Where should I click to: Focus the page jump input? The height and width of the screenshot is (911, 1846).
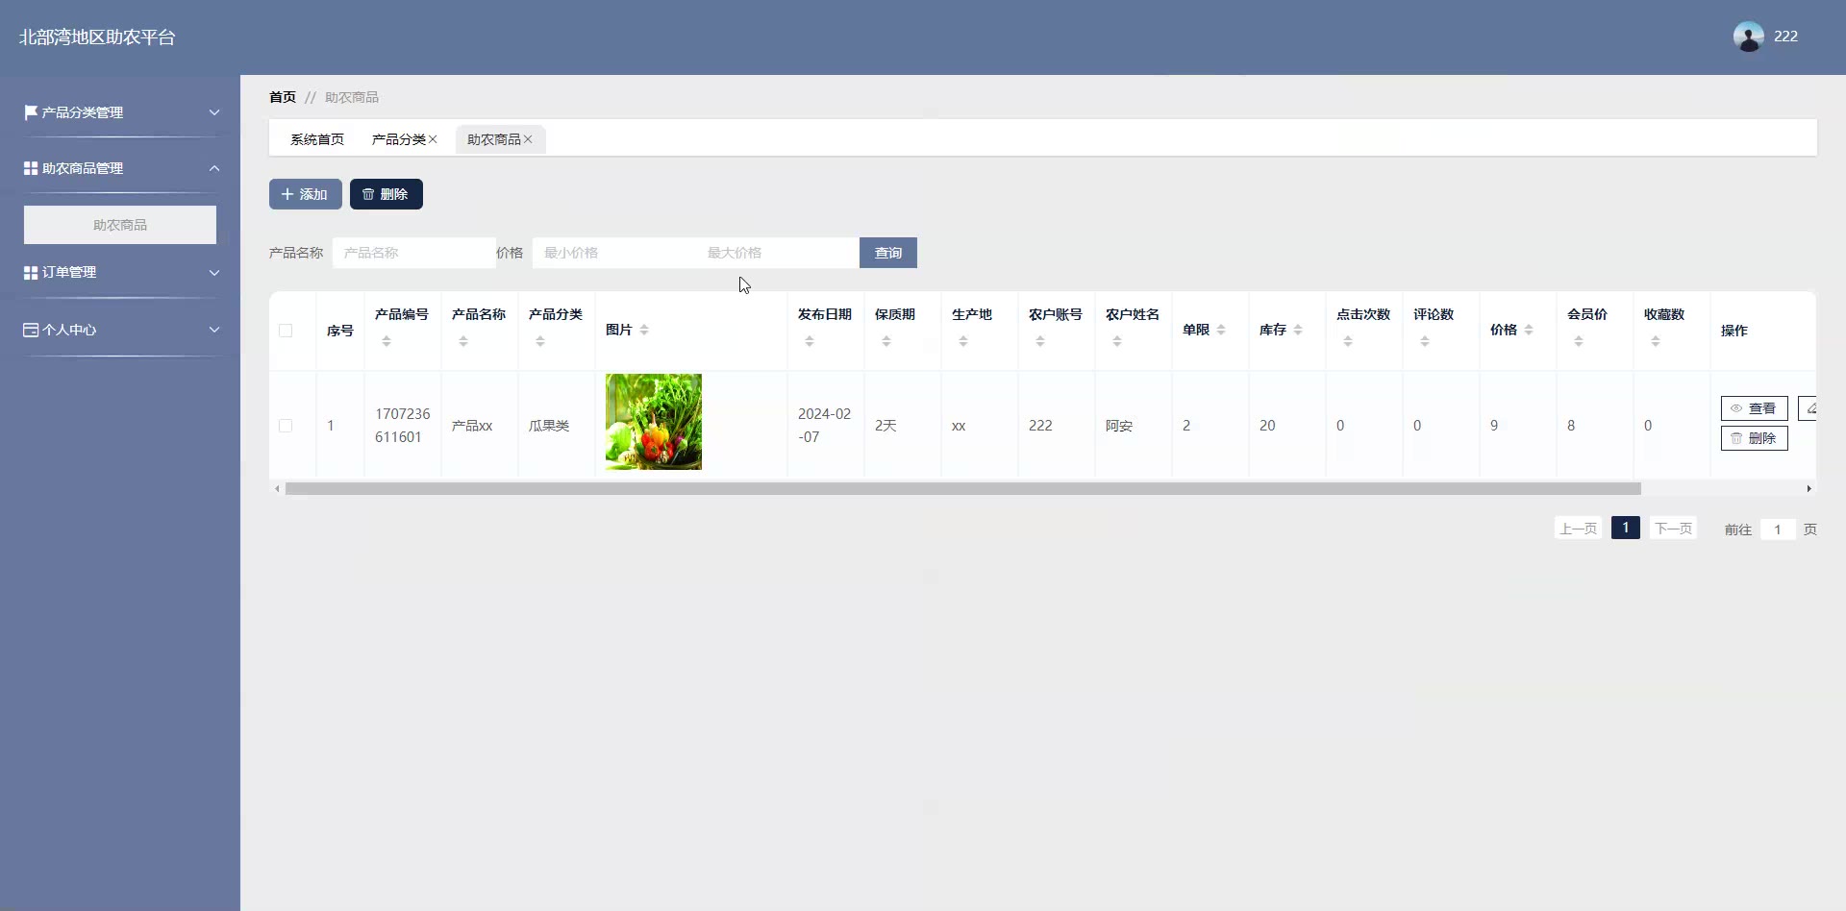tap(1778, 529)
